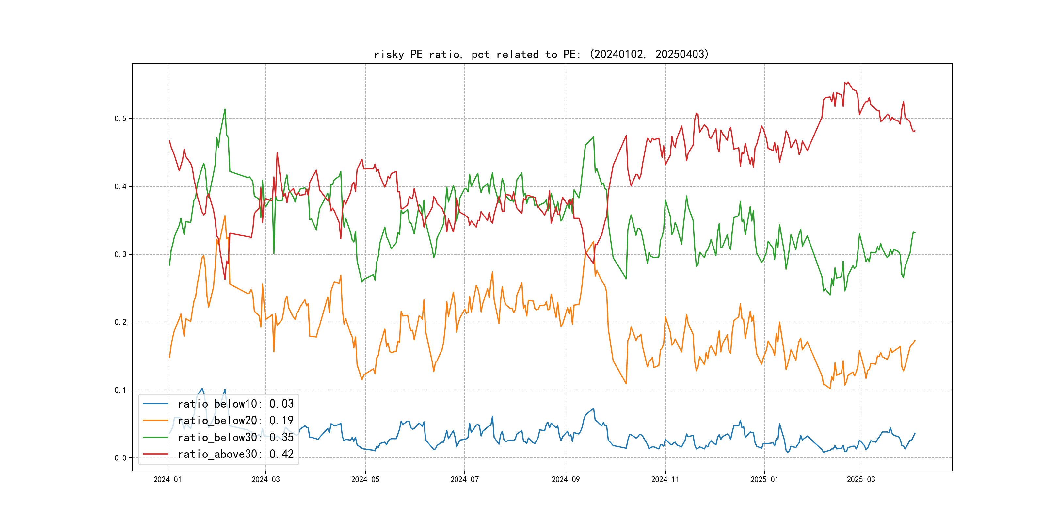Click the 0.0 y-axis tick label
This screenshot has height=529, width=1058.
pyautogui.click(x=120, y=458)
